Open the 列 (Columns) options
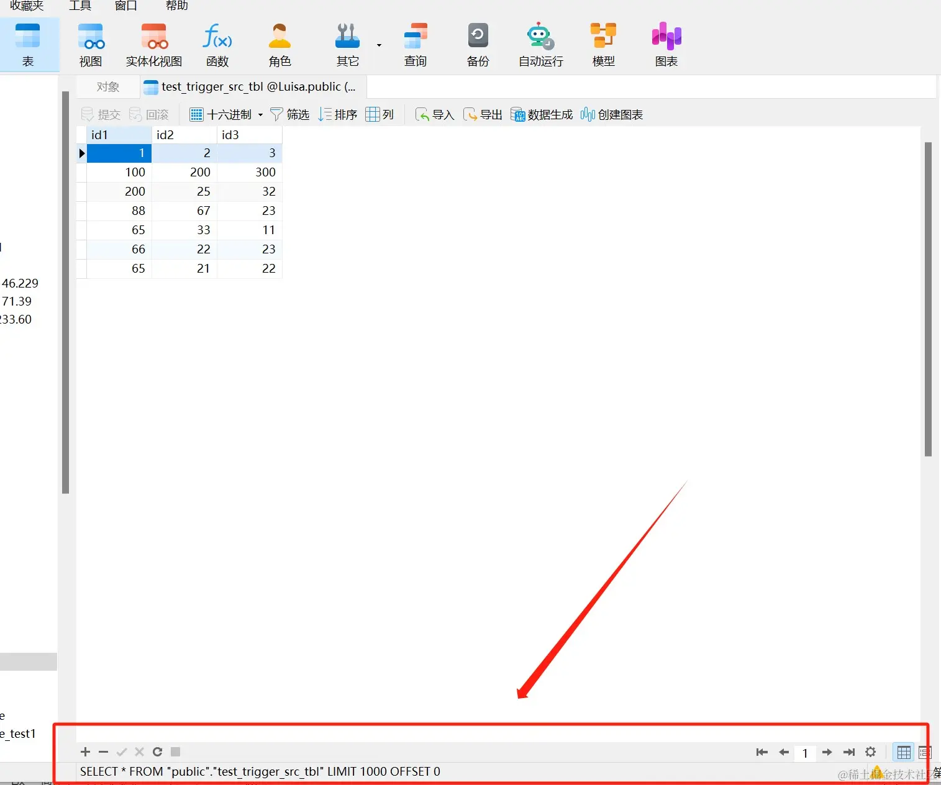The height and width of the screenshot is (785, 941). tap(380, 114)
